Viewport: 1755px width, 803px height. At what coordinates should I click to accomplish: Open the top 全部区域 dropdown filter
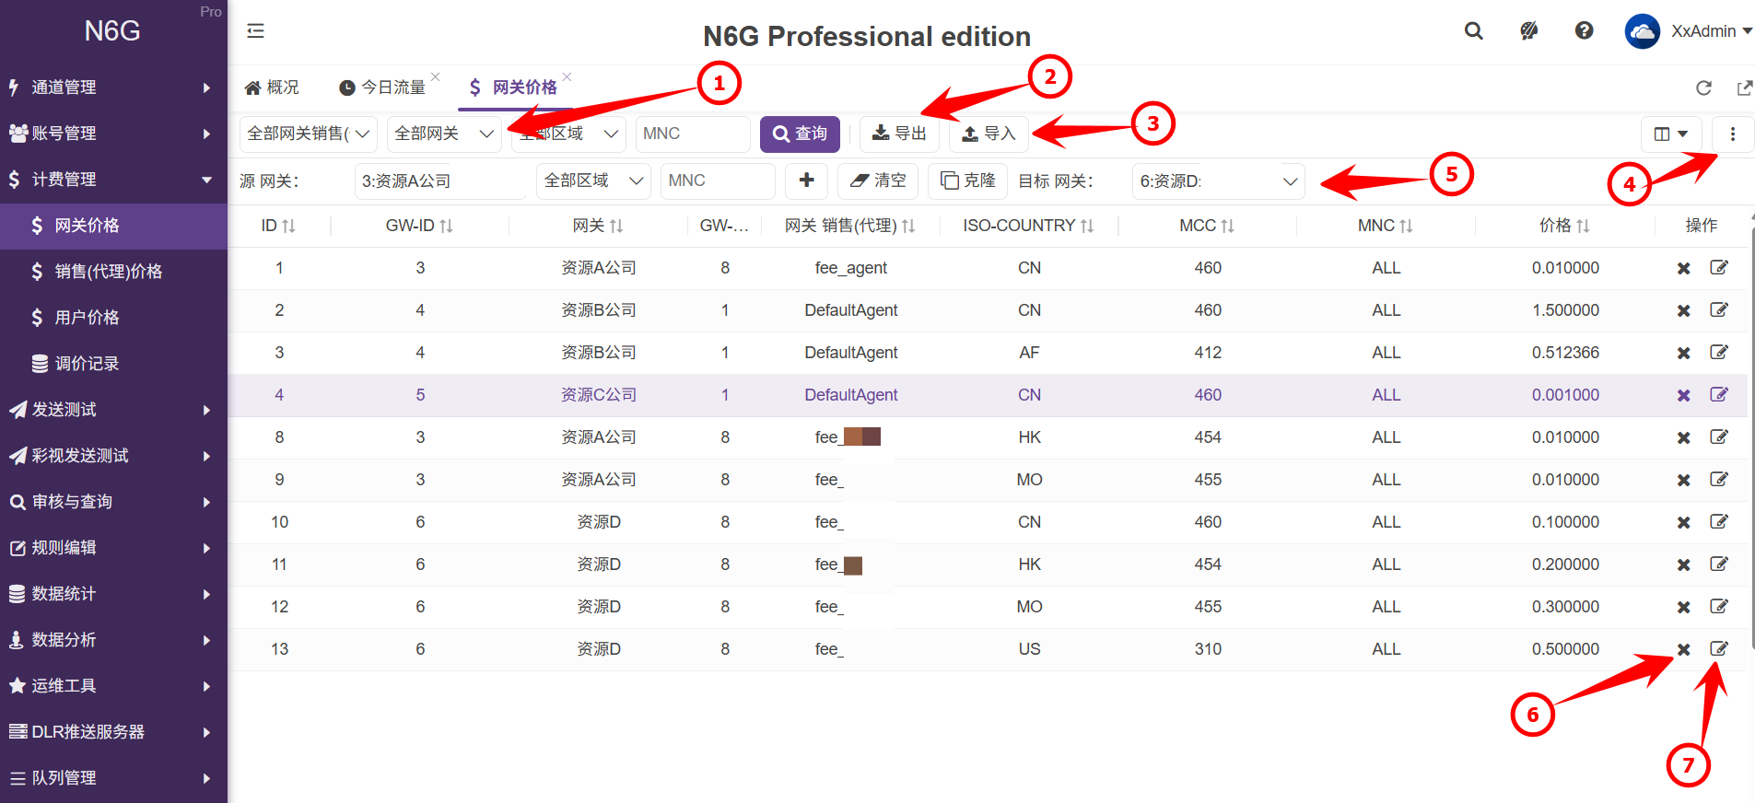tap(568, 134)
